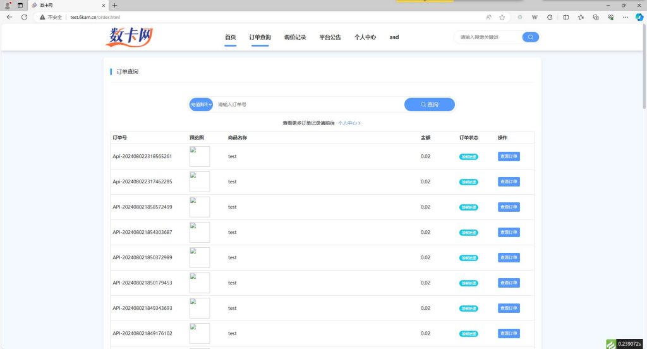Click the address bar URL test.6kam.cn/order.html

tap(95, 17)
